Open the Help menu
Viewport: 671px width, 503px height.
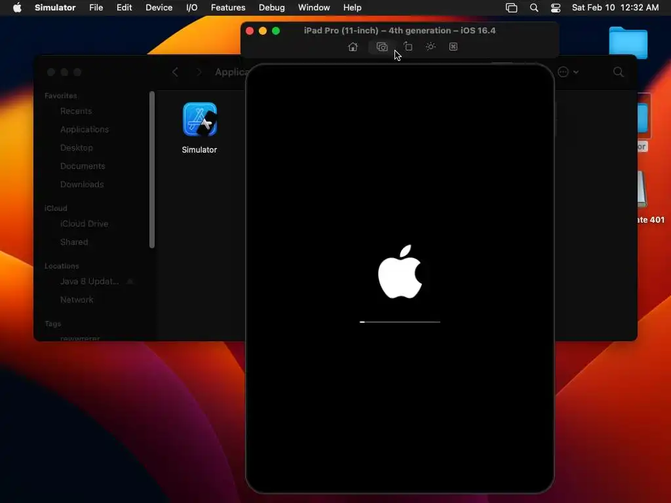[352, 8]
